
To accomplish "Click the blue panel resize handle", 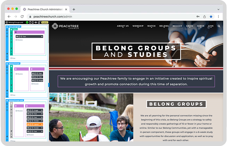I will click(49, 85).
